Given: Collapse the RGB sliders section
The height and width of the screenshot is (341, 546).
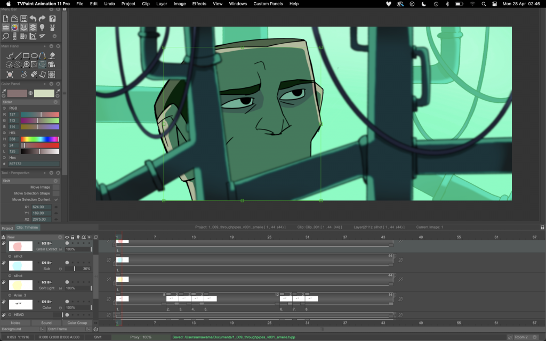Looking at the screenshot, I should [4, 108].
